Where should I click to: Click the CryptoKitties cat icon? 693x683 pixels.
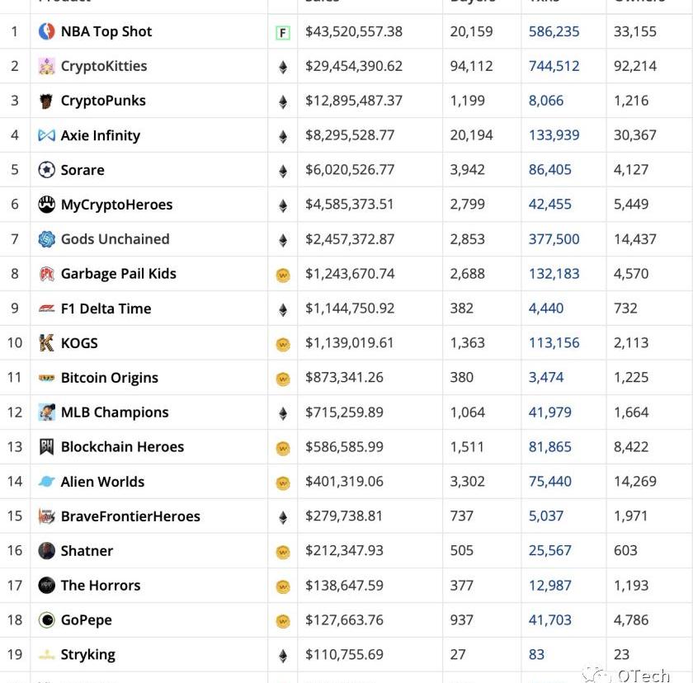(47, 66)
